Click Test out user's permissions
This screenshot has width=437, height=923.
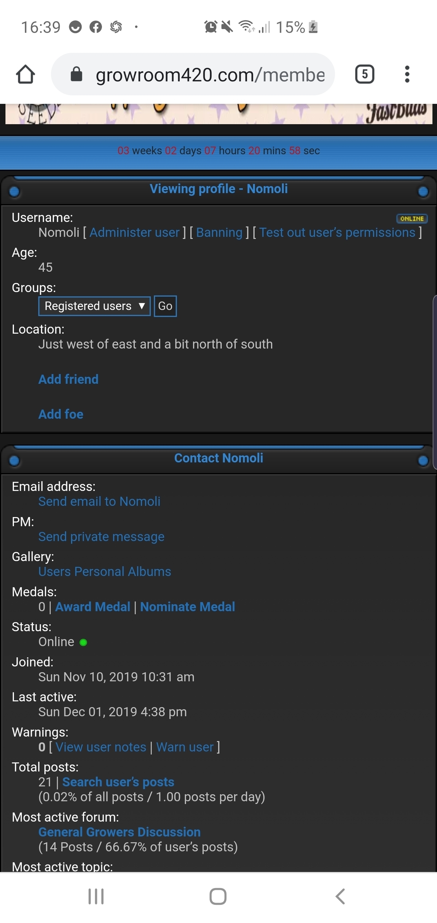point(337,232)
